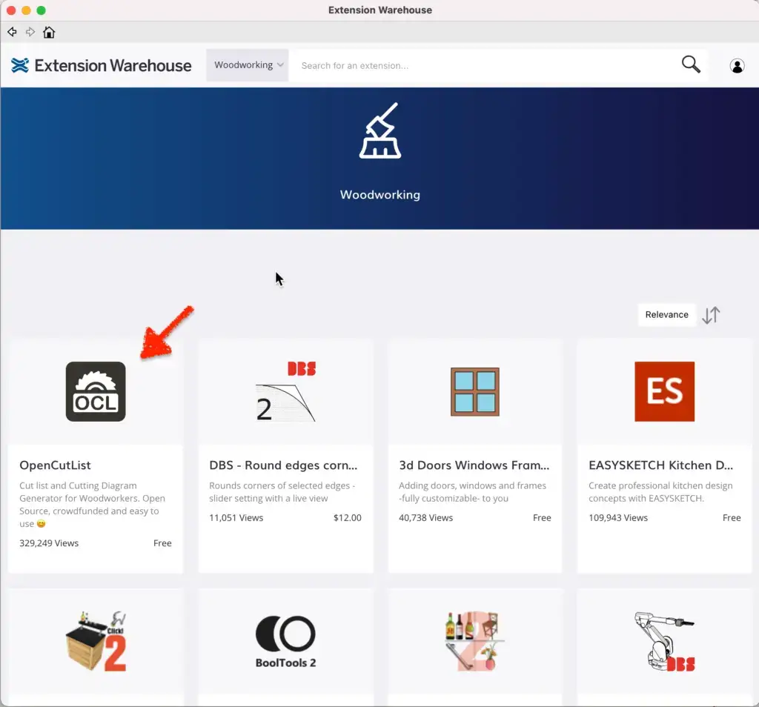Click the Extension Warehouse logo
This screenshot has height=707, width=759.
[x=101, y=65]
